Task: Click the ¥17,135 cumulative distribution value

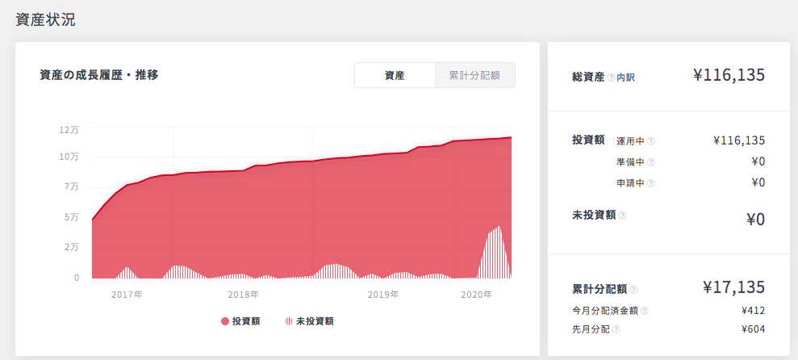Action: coord(734,287)
